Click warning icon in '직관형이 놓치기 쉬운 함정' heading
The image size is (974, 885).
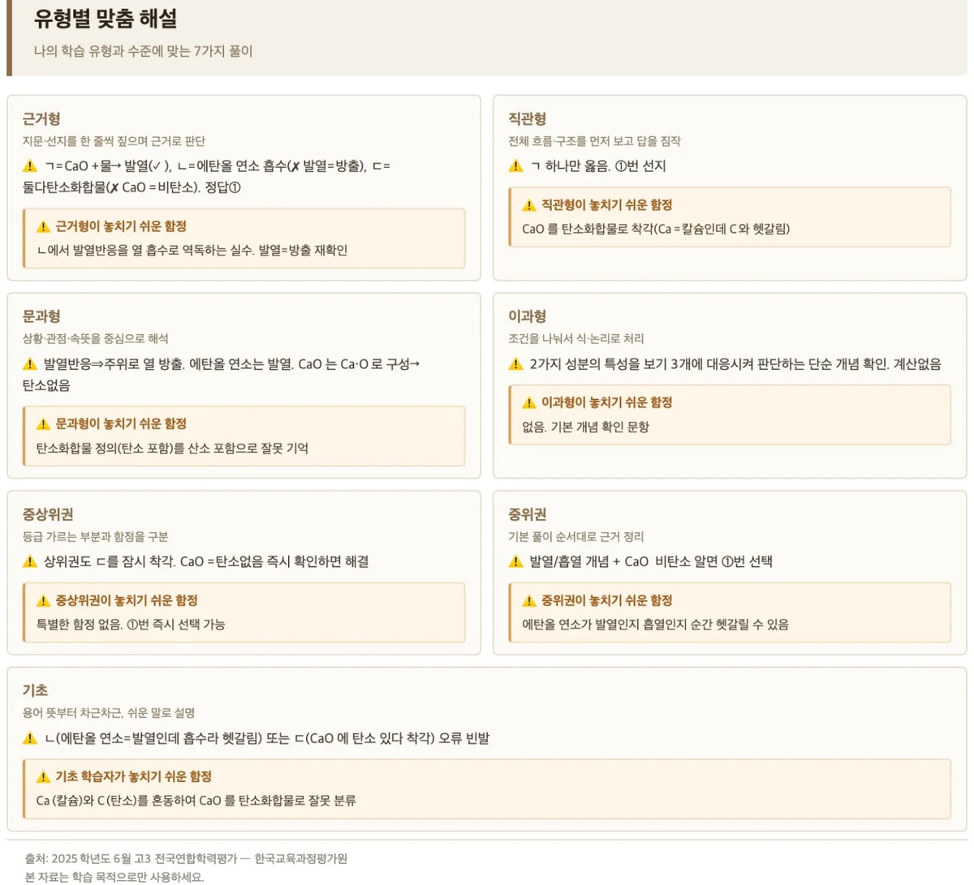[529, 205]
